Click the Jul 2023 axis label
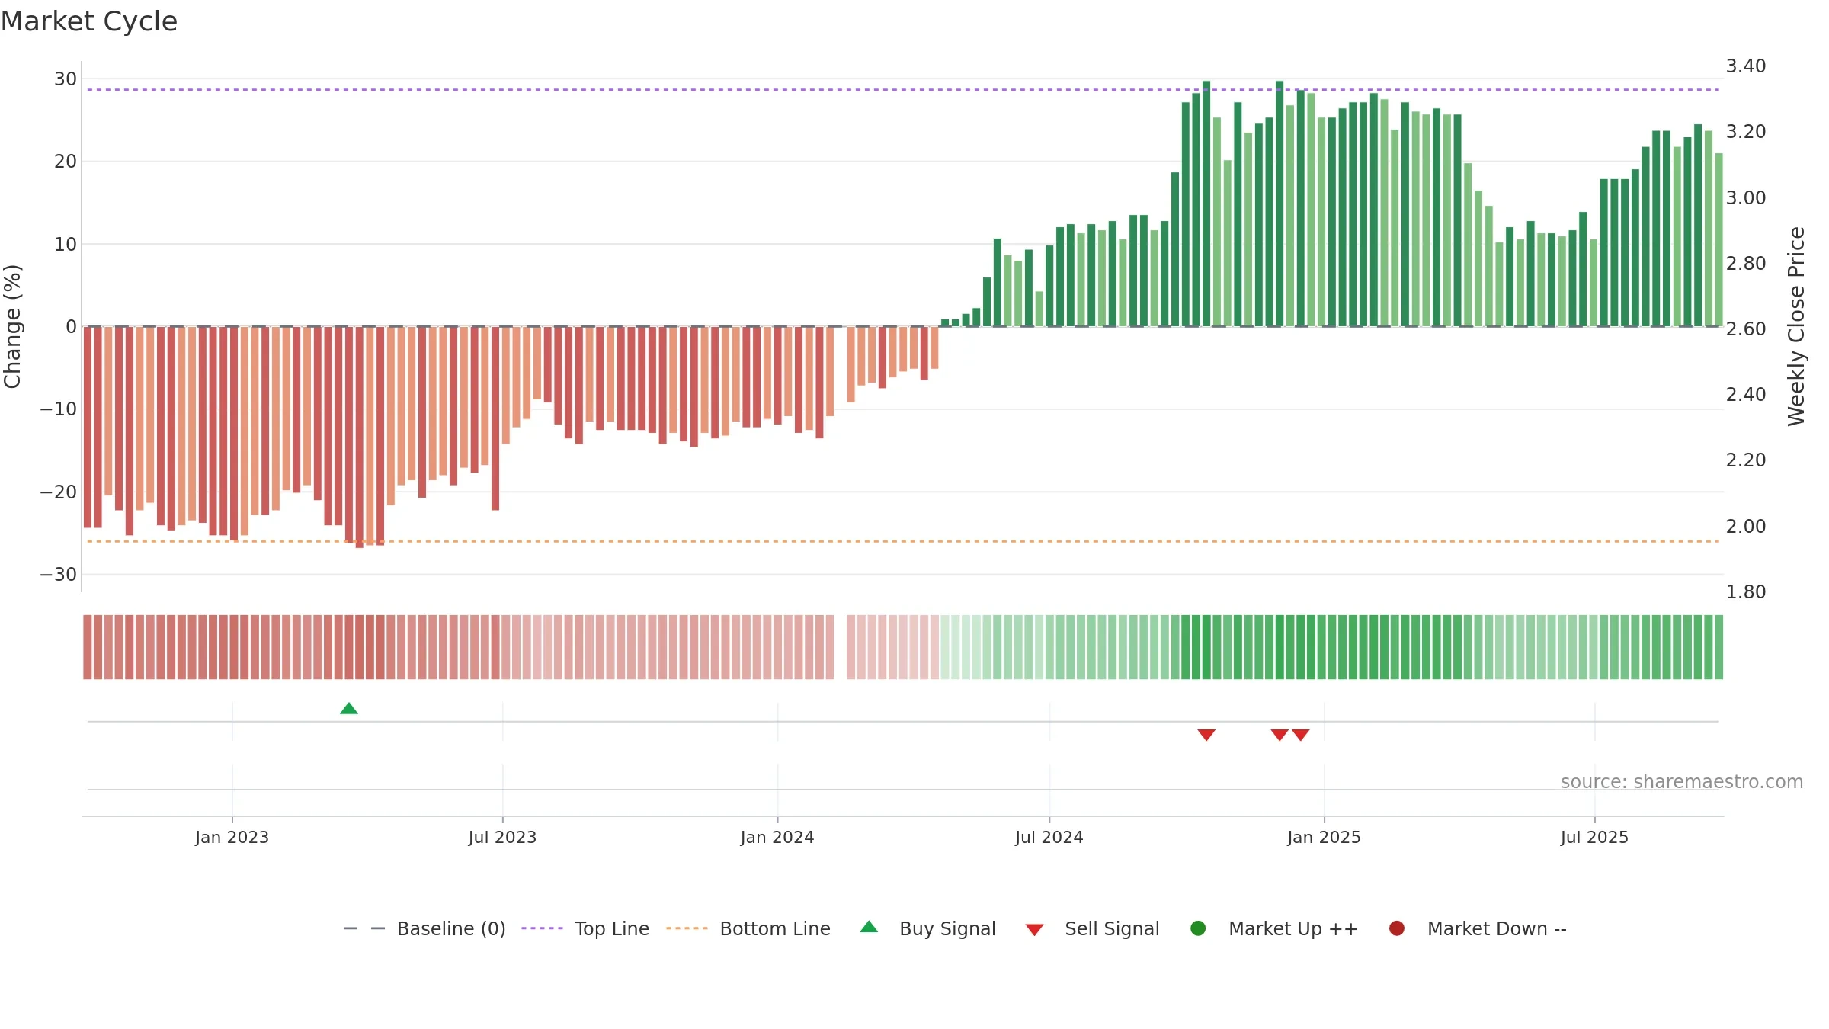The width and height of the screenshot is (1829, 1029). 502,837
